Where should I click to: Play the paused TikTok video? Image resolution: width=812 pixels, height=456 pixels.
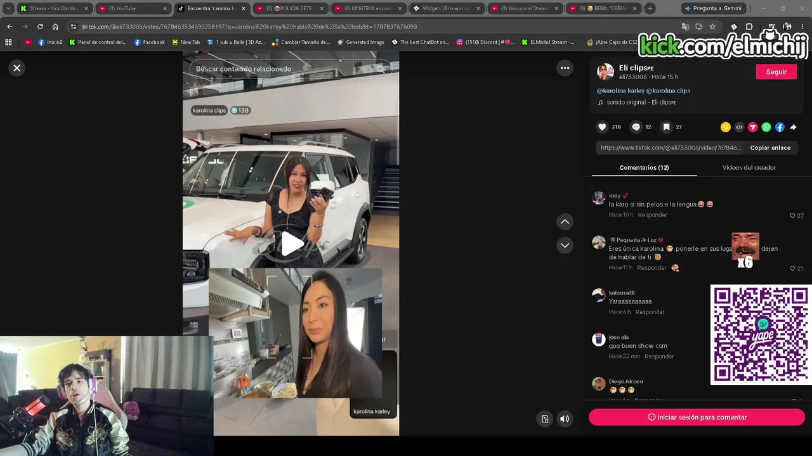pyautogui.click(x=291, y=244)
